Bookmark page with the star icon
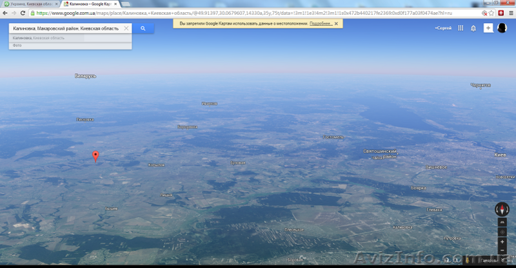Image resolution: width=516 pixels, height=268 pixels. (x=491, y=13)
